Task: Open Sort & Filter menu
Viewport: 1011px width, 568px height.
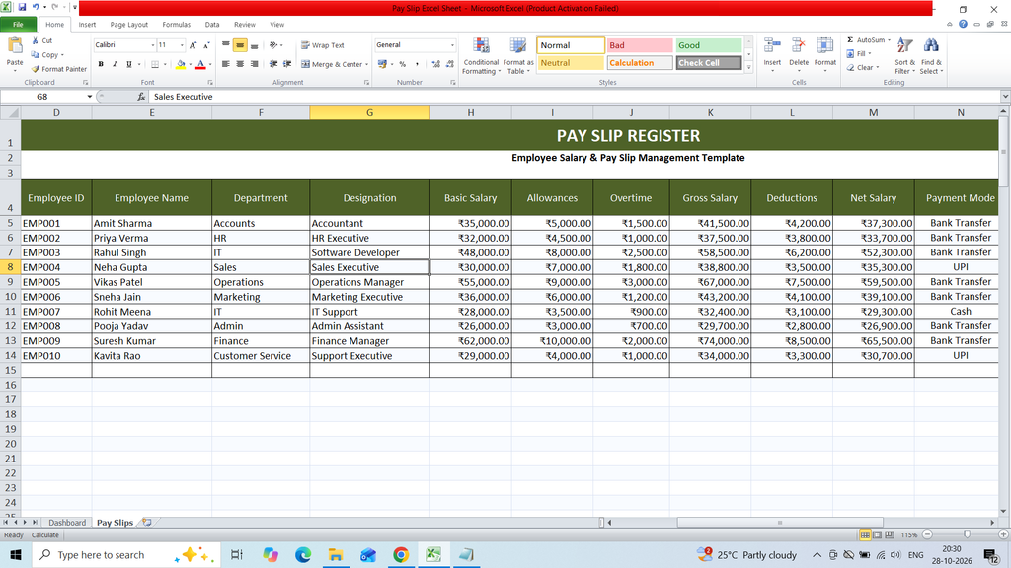Action: click(904, 56)
